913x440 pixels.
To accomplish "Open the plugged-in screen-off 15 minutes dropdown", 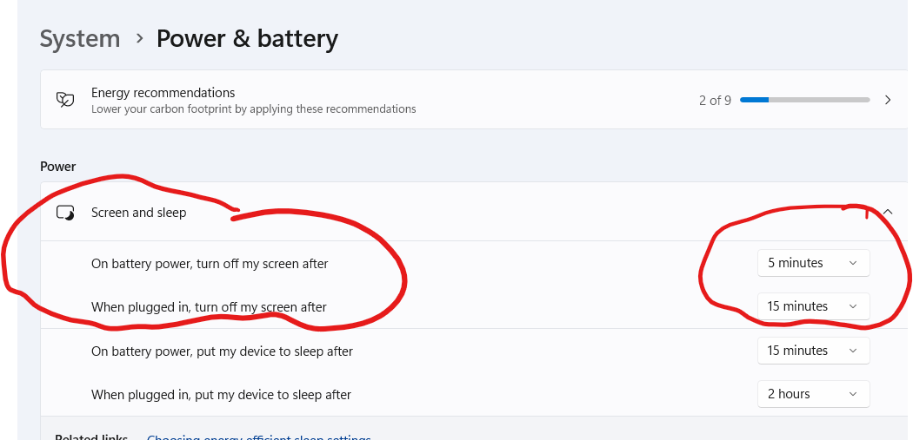I will tap(813, 306).
